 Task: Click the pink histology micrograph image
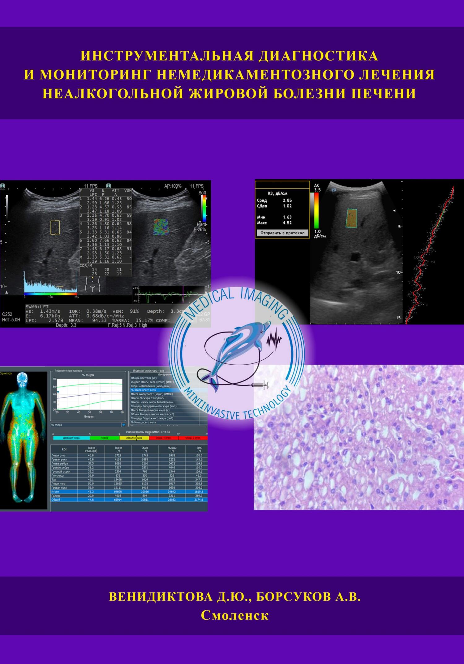pyautogui.click(x=359, y=437)
